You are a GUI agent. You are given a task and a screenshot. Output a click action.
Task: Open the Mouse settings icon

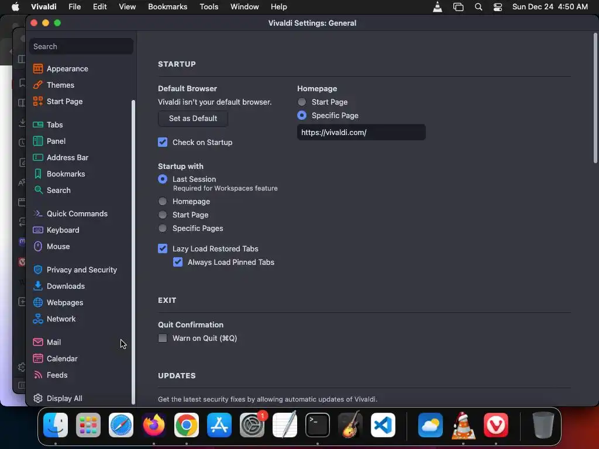(38, 246)
